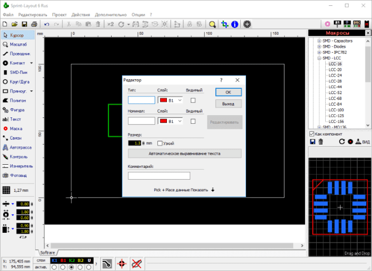Select the Автотрасса tool
This screenshot has width=372, height=271.
18,147
